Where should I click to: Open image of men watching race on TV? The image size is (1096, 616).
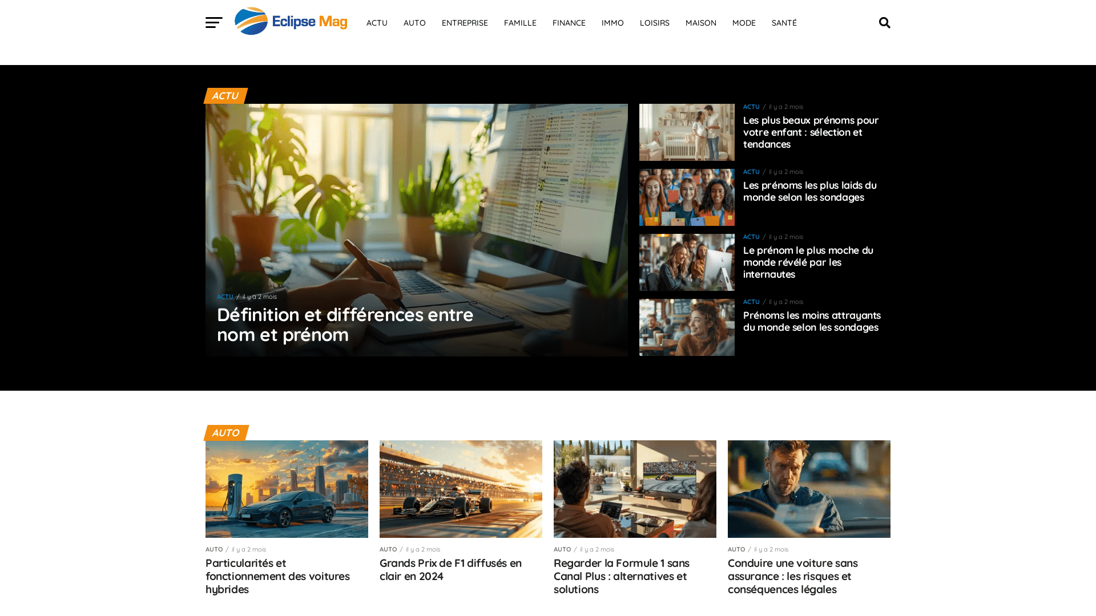point(635,489)
